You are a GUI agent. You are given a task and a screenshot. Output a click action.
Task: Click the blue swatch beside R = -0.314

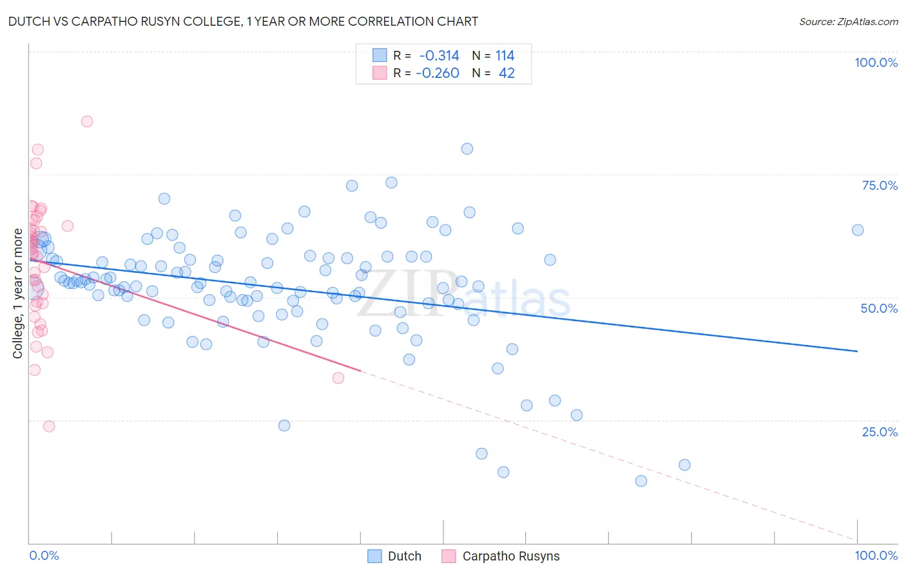(380, 55)
